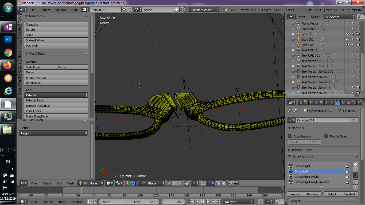Select edge select mode in 3D header

174,183
